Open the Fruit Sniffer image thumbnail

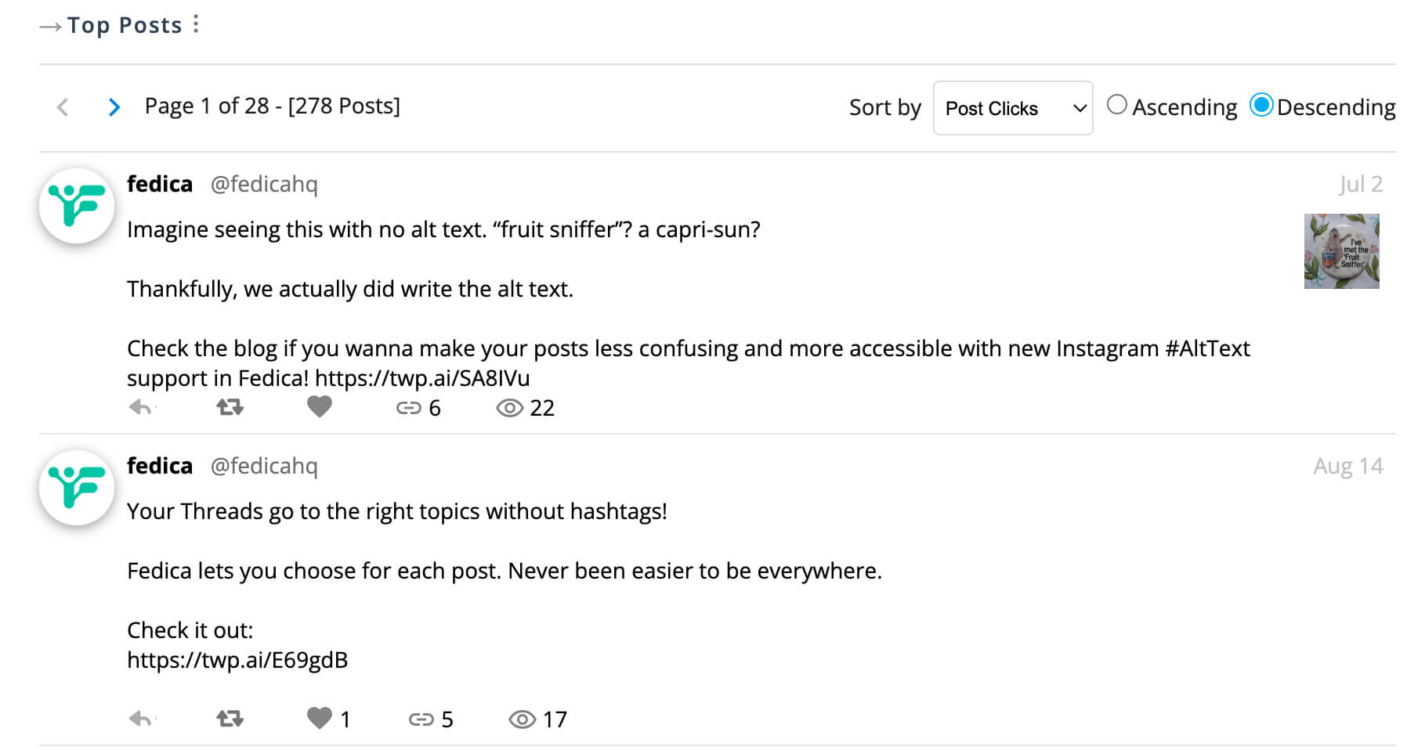click(1341, 251)
